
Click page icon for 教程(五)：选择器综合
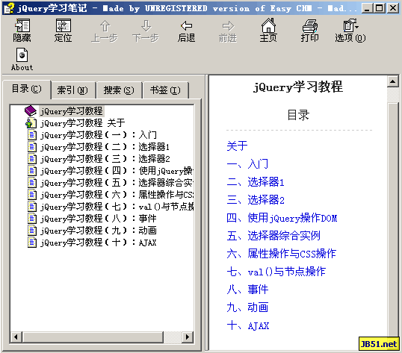tap(32, 183)
